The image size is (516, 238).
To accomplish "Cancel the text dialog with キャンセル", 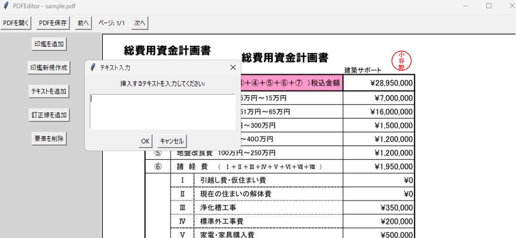I will click(x=172, y=141).
